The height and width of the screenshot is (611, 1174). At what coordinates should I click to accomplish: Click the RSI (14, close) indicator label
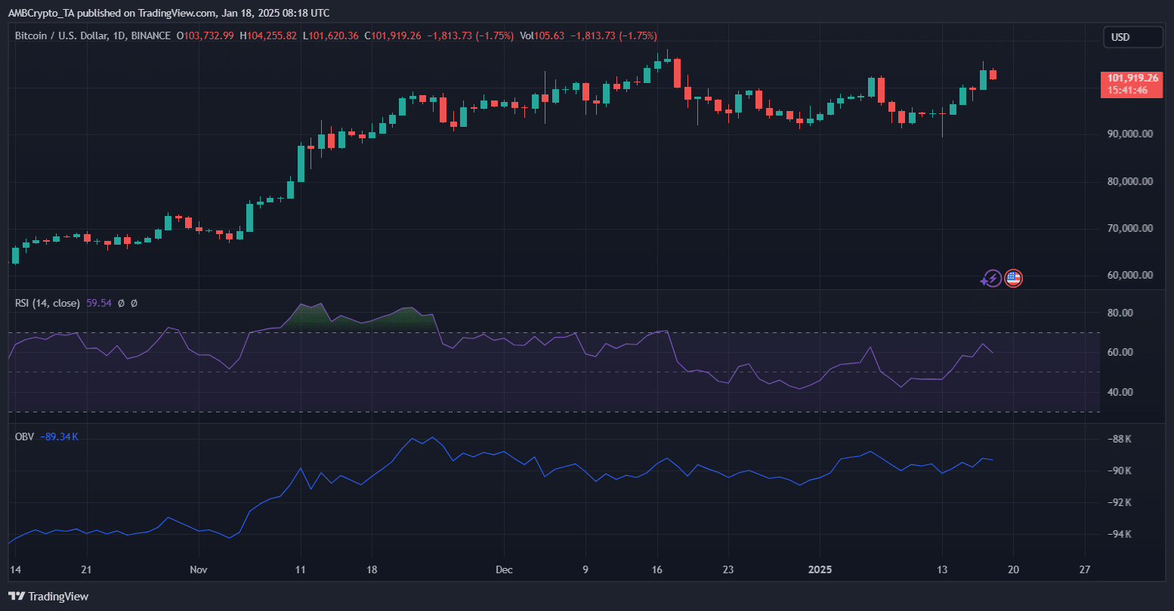45,303
